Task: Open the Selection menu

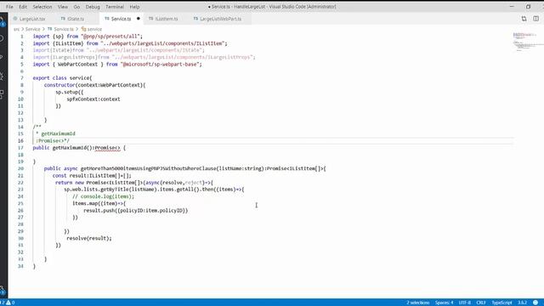Action: tap(42, 7)
